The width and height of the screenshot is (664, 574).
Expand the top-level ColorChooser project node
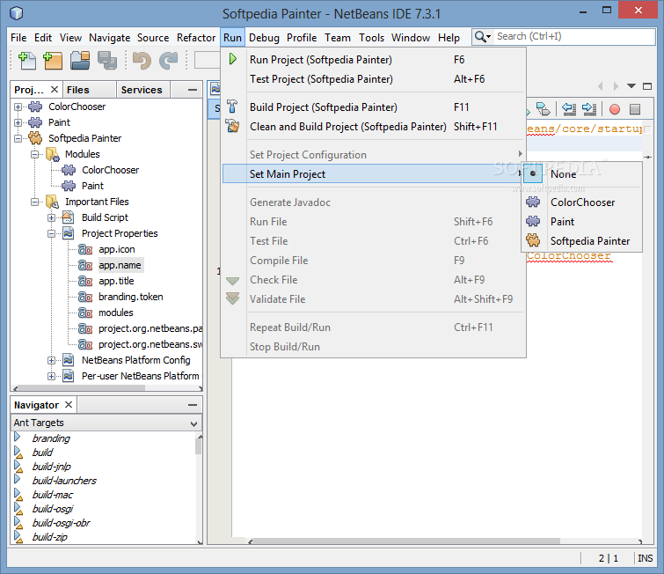click(x=18, y=107)
